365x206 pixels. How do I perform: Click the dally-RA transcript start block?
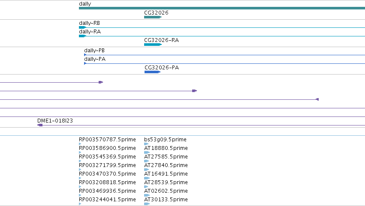(x=83, y=36)
